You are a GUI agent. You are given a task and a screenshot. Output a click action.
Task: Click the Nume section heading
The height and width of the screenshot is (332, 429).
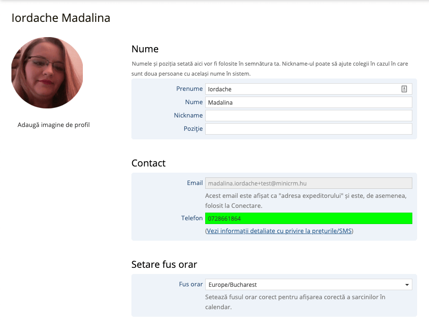145,49
